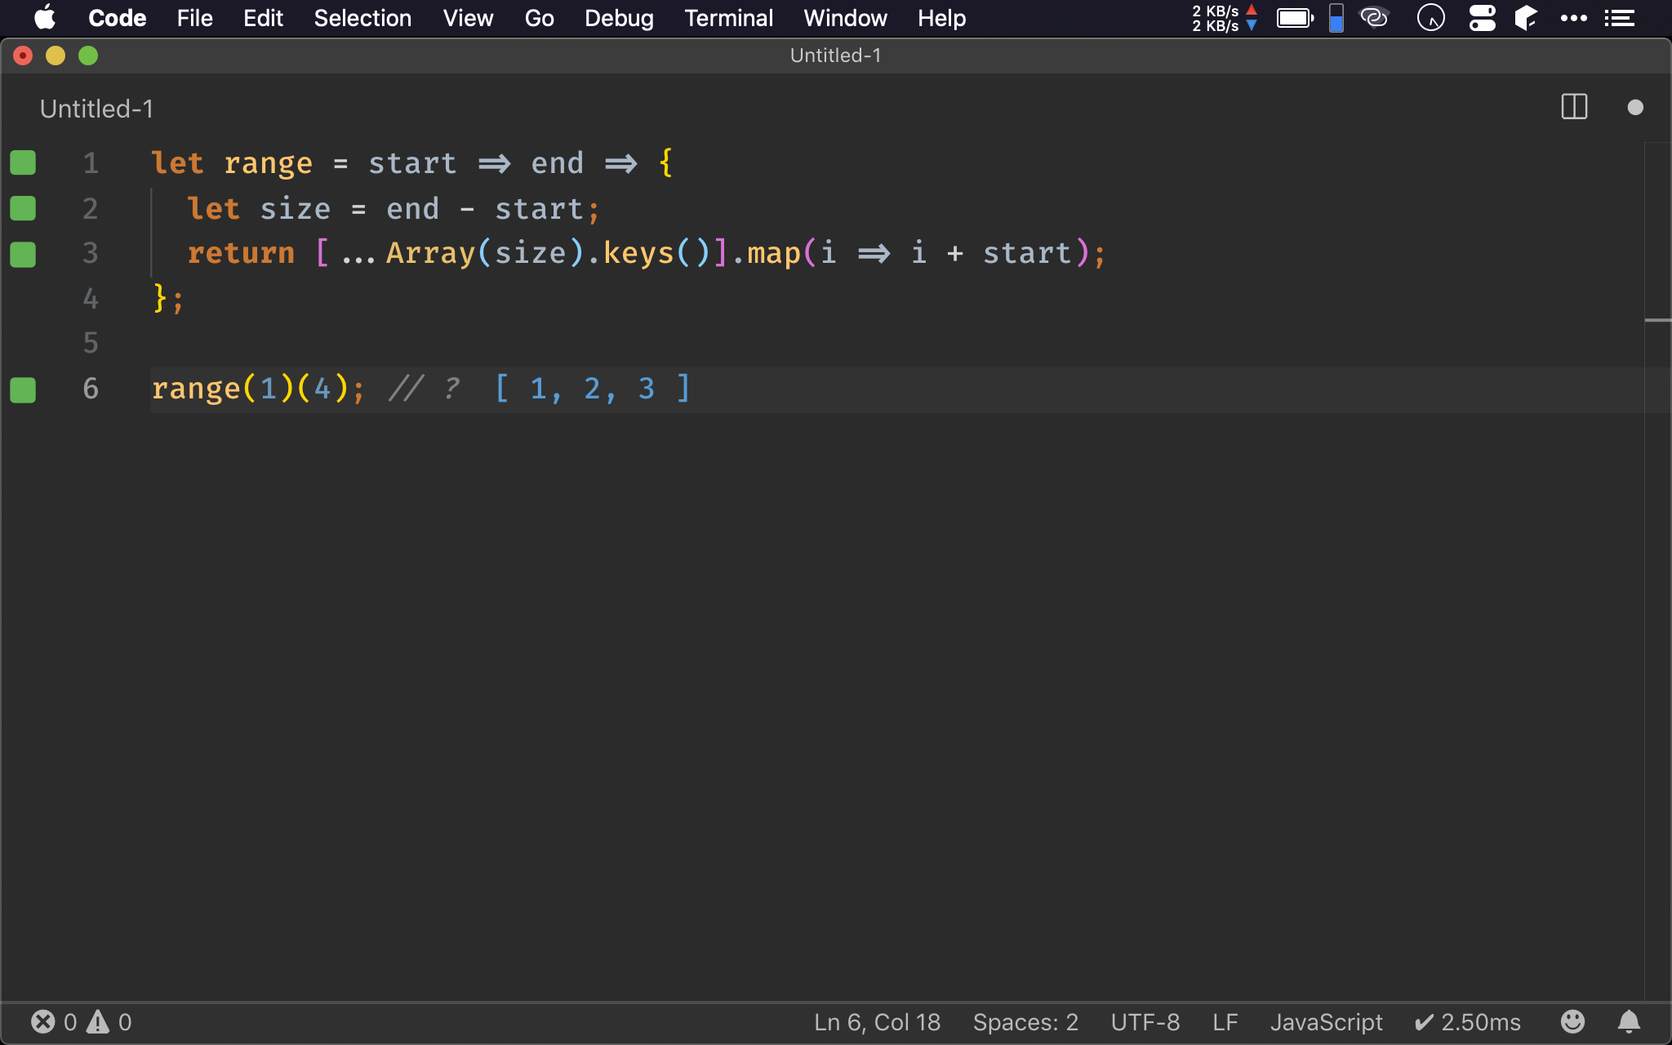
Task: Change file encoding via 'UTF-8'
Action: point(1145,1022)
